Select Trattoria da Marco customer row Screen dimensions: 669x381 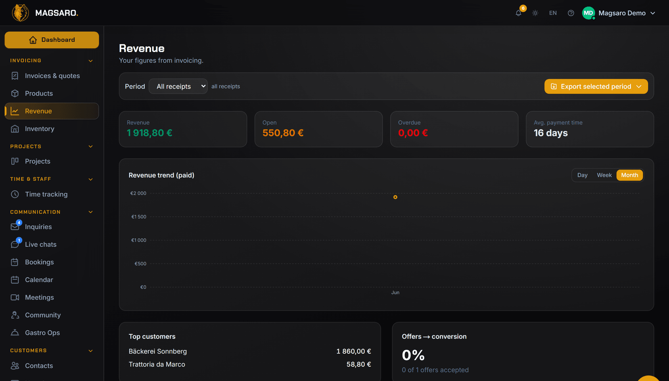[250, 364]
